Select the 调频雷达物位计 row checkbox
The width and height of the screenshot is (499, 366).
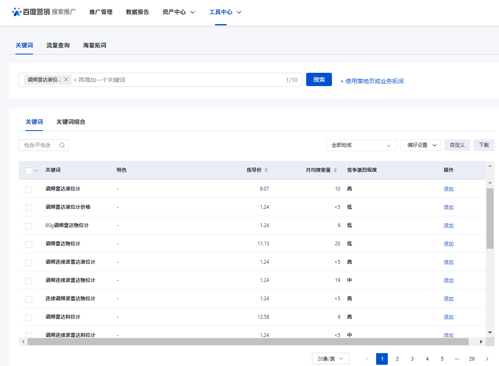click(x=29, y=244)
